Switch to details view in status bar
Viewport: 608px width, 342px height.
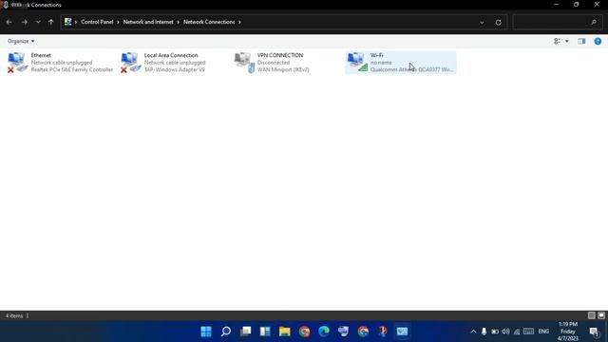tap(591, 315)
